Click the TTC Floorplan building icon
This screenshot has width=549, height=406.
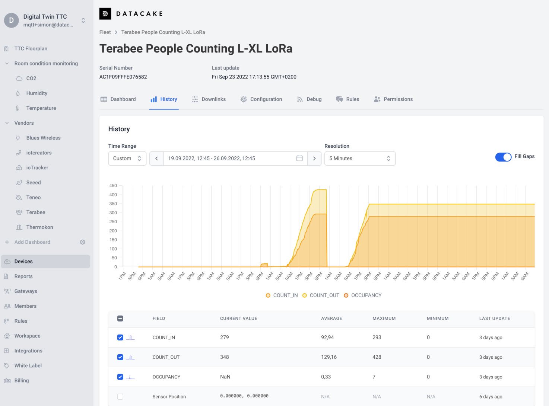6,49
